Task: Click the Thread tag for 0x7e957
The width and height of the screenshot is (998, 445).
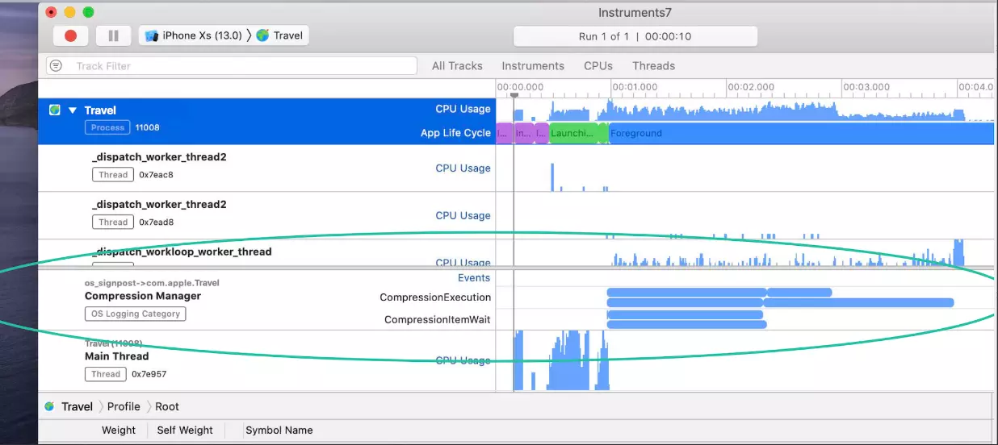Action: 109,374
